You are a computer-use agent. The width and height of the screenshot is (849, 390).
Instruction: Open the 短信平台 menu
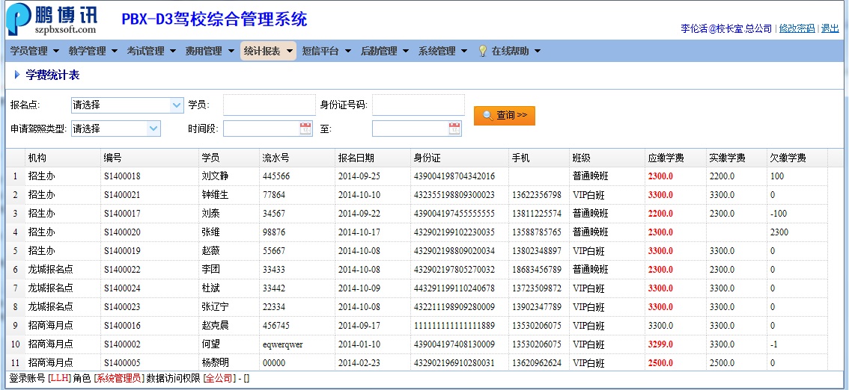click(327, 51)
